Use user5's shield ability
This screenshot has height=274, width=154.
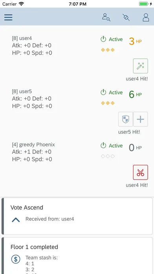coord(126,119)
